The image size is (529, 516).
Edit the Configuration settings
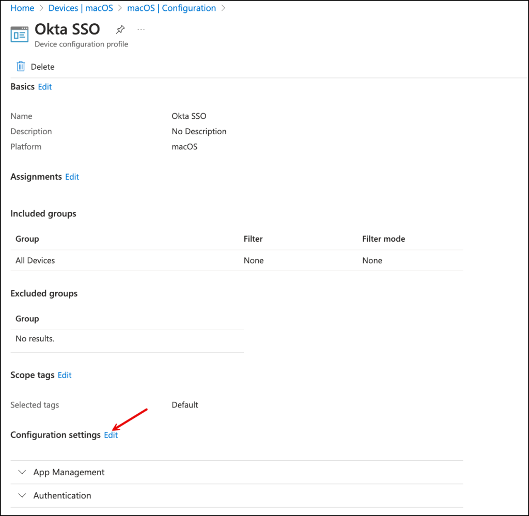(x=111, y=435)
